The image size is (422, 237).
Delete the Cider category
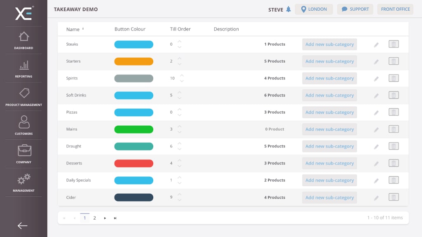click(394, 197)
